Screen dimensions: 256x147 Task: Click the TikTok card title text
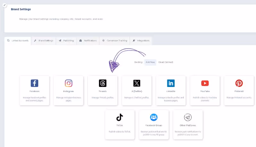pos(120,125)
